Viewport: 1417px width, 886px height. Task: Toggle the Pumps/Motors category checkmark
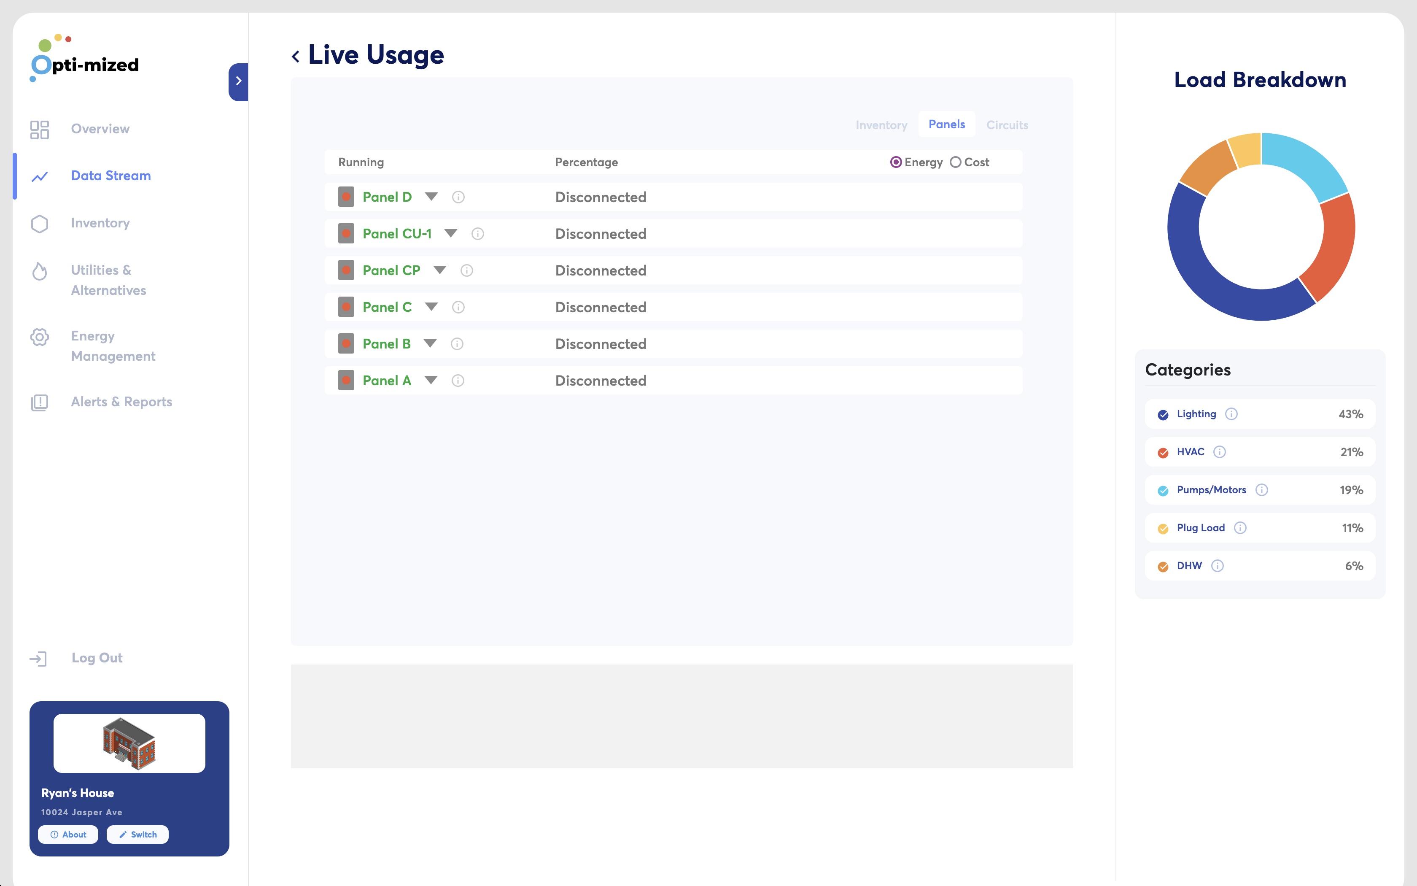(1163, 491)
